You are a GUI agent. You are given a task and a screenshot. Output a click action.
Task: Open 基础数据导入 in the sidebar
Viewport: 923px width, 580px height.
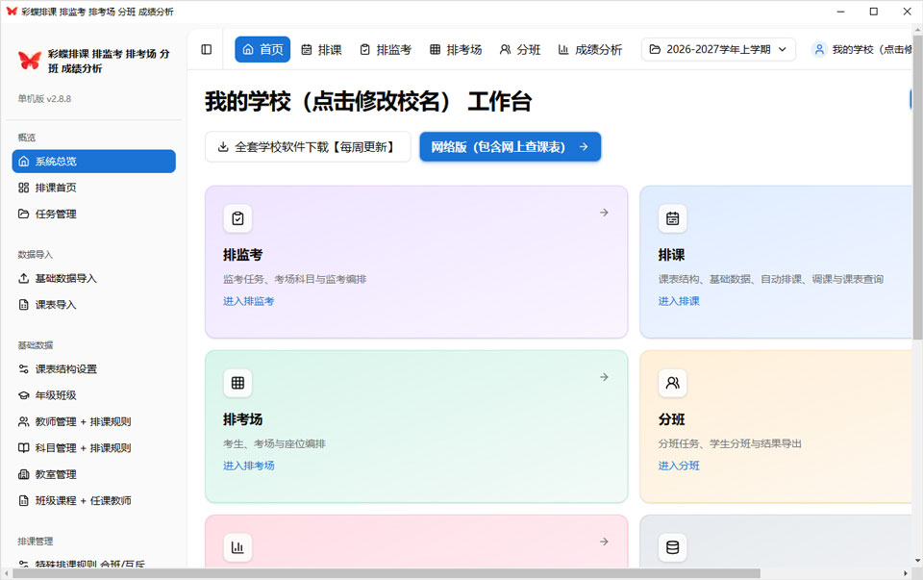pyautogui.click(x=93, y=278)
